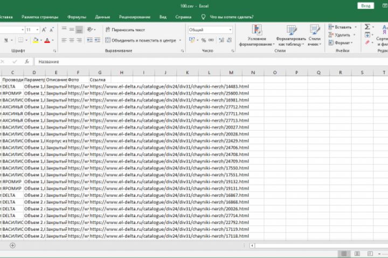Click the Fill down icon
388x258 pixels.
(x=368, y=35)
